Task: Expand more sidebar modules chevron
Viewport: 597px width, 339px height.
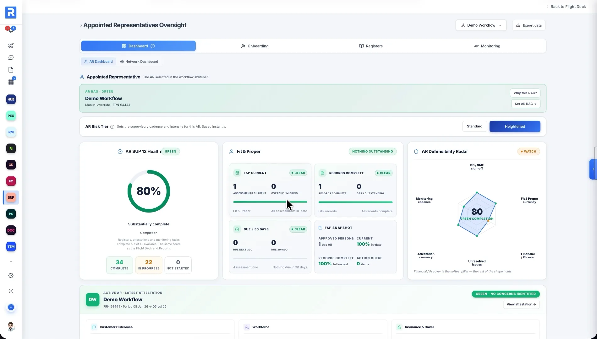Action: coord(11,262)
